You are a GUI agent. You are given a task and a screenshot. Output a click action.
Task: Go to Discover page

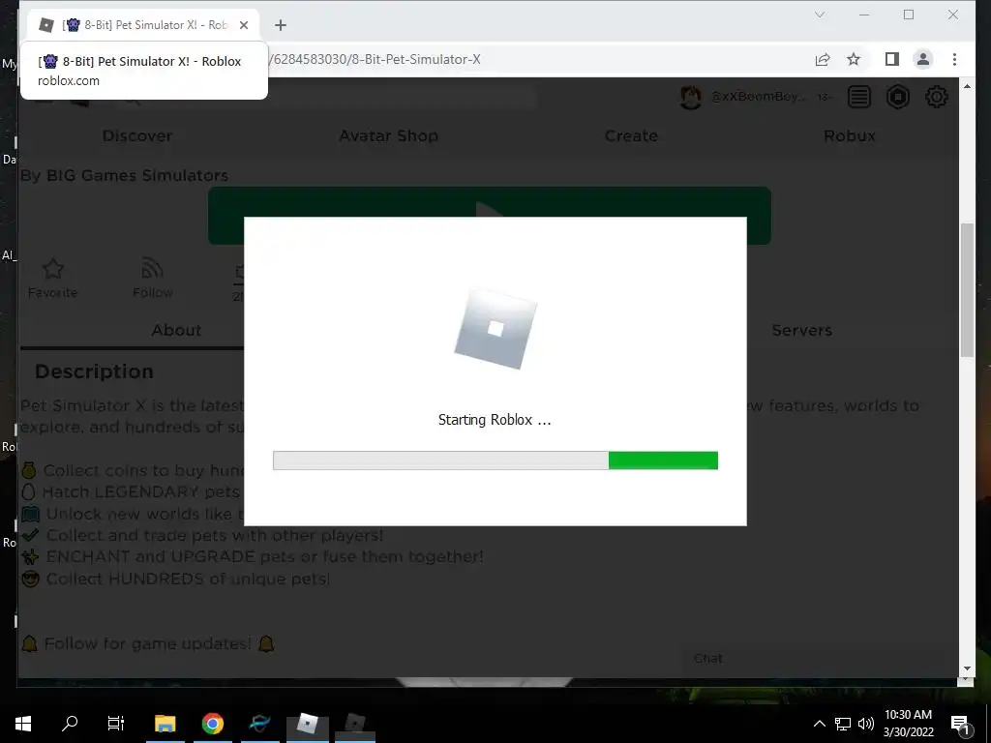point(137,135)
